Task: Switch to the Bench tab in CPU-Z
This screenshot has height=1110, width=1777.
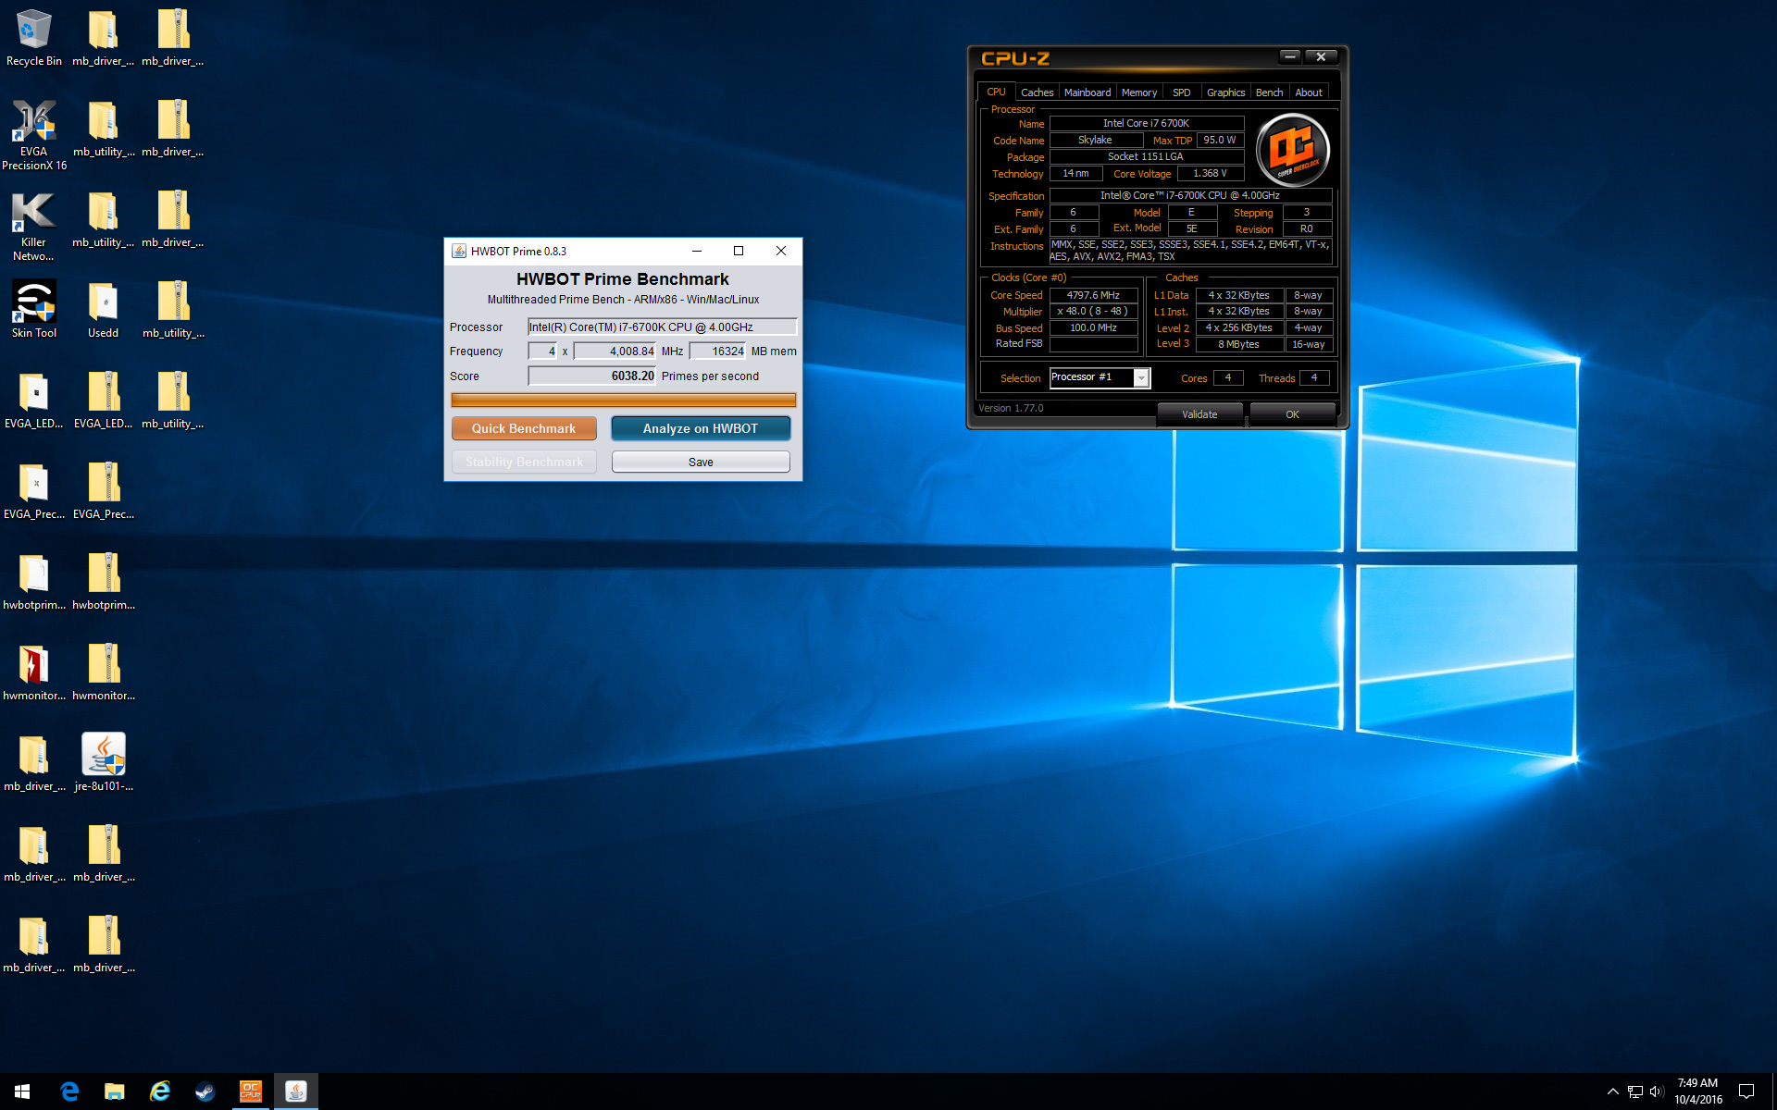Action: [1269, 92]
